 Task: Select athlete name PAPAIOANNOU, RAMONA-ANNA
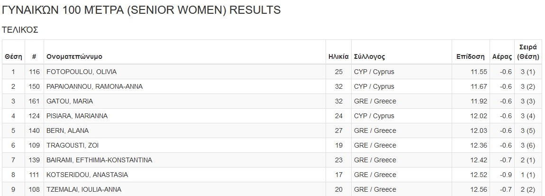point(94,86)
